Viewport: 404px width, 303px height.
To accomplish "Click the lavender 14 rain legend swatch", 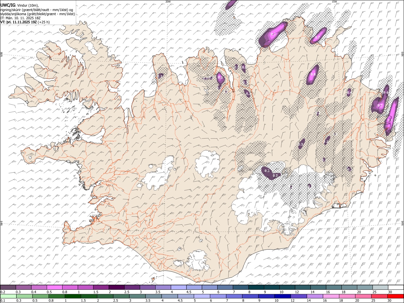I will click(x=314, y=296).
